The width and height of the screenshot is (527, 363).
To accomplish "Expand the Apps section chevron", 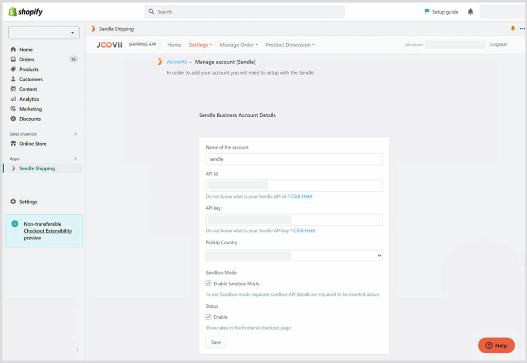I will point(76,158).
